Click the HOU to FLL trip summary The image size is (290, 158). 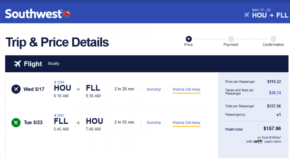pyautogui.click(x=266, y=13)
